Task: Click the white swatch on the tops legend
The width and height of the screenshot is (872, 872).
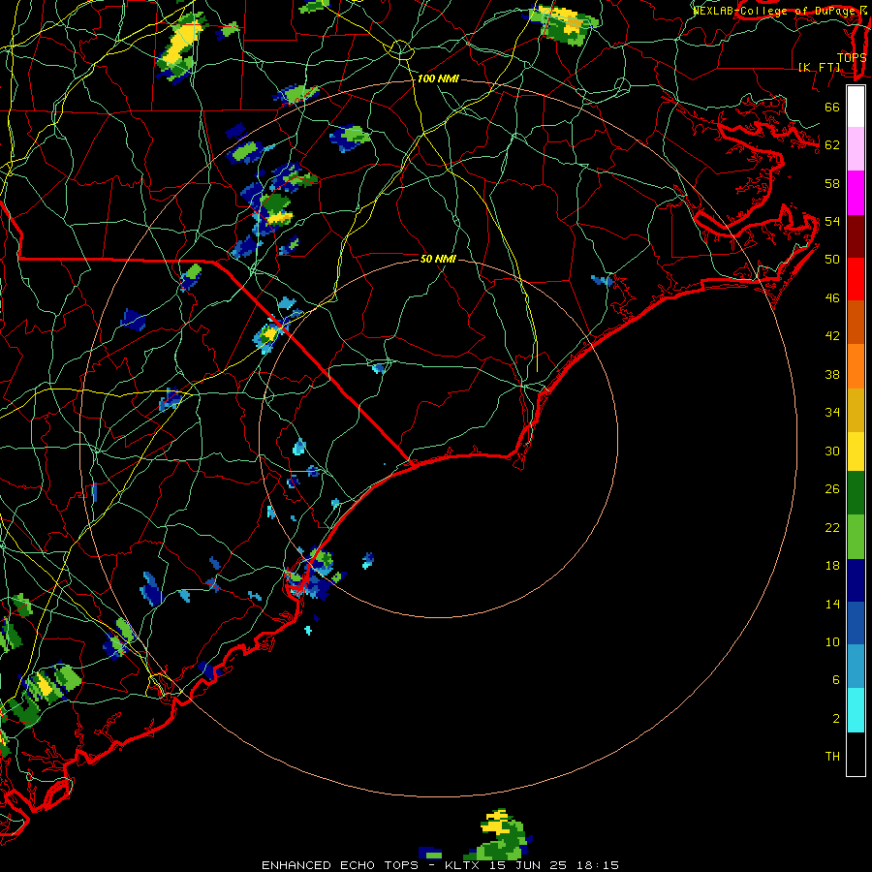Action: [856, 107]
